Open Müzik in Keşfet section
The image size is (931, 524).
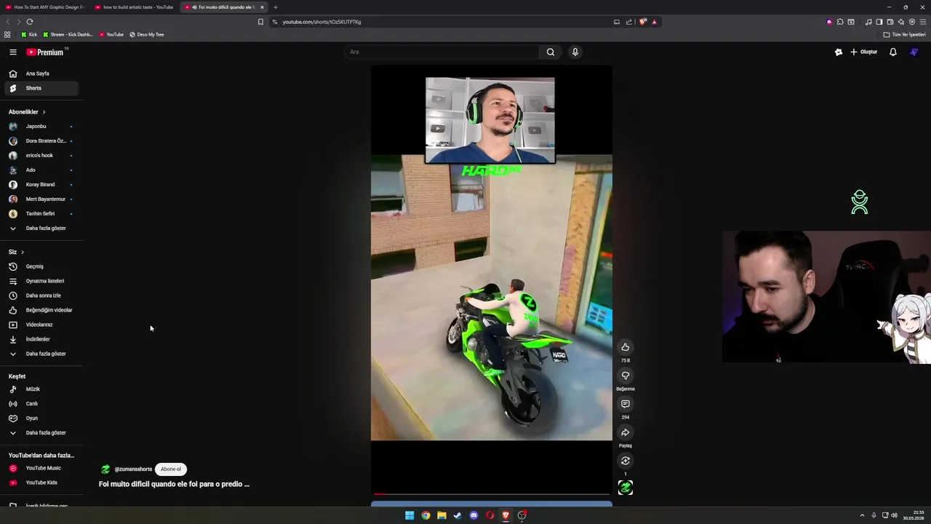pyautogui.click(x=41, y=389)
